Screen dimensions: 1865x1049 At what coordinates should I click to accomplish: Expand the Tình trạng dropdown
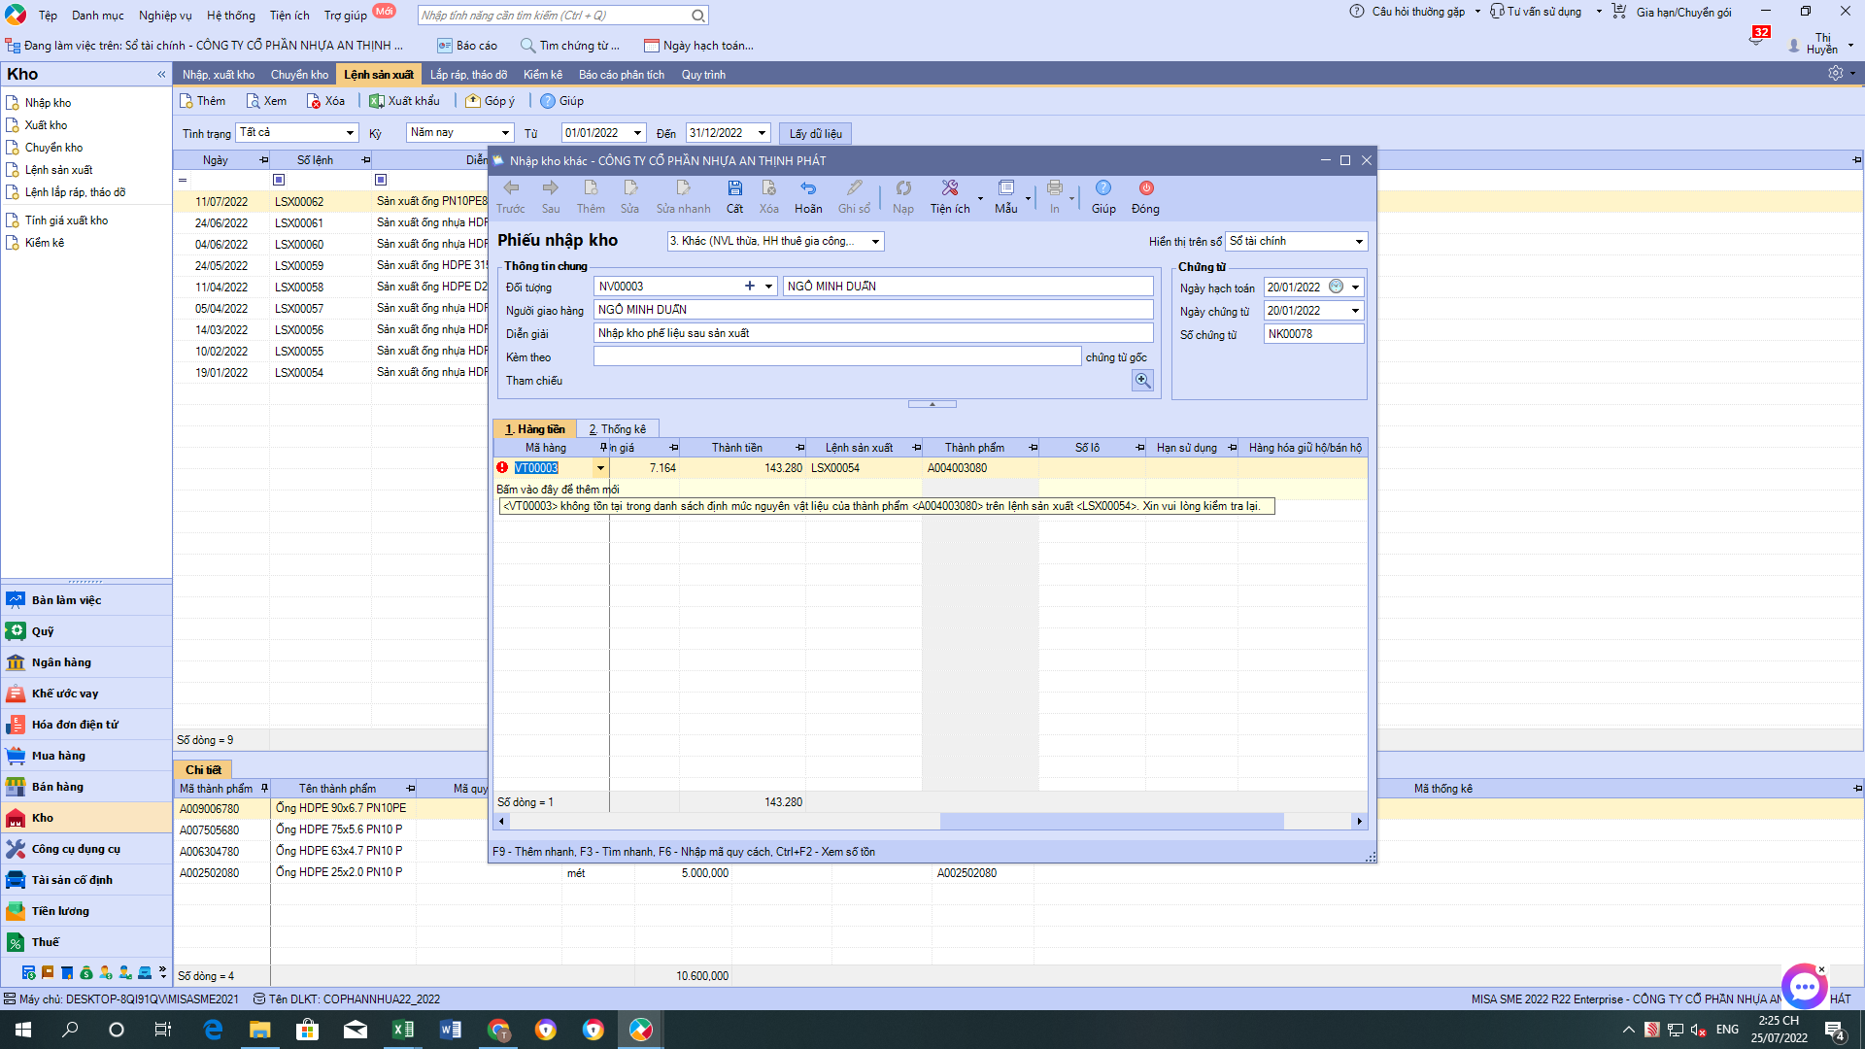tap(350, 133)
